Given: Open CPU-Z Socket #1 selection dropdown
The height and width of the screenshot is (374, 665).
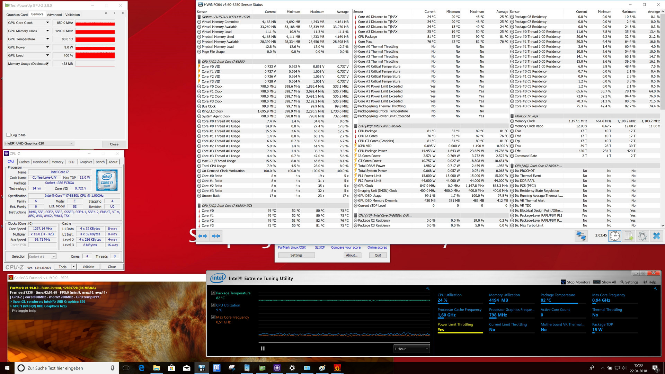Looking at the screenshot, I should click(42, 257).
